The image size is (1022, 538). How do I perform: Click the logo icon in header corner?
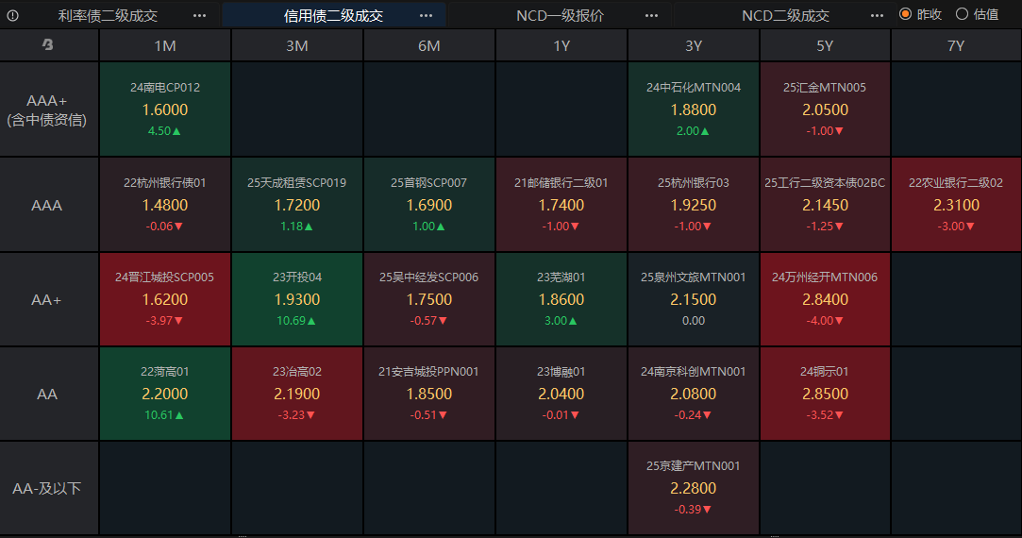click(x=47, y=45)
